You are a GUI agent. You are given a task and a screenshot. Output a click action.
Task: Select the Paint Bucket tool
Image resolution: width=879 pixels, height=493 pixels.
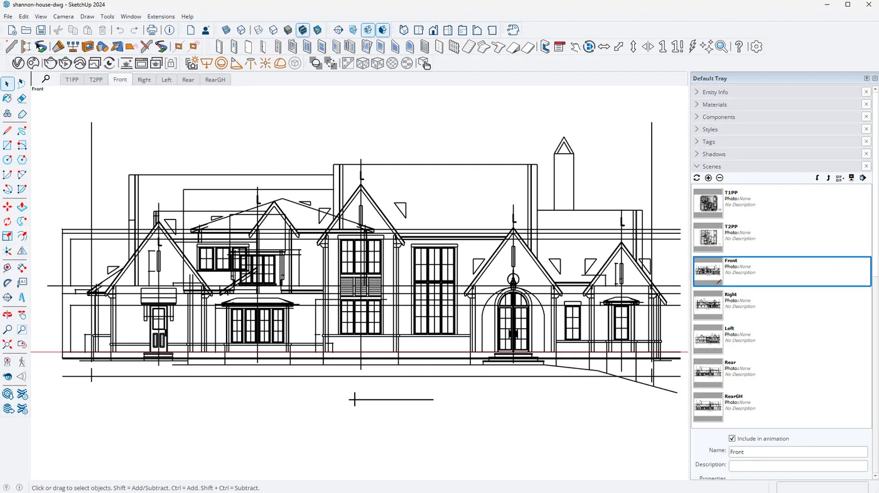tap(7, 98)
